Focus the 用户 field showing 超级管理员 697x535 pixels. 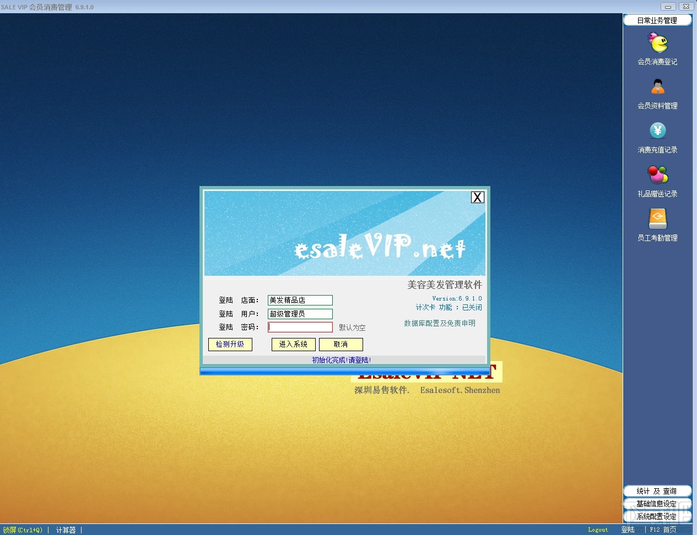click(300, 314)
